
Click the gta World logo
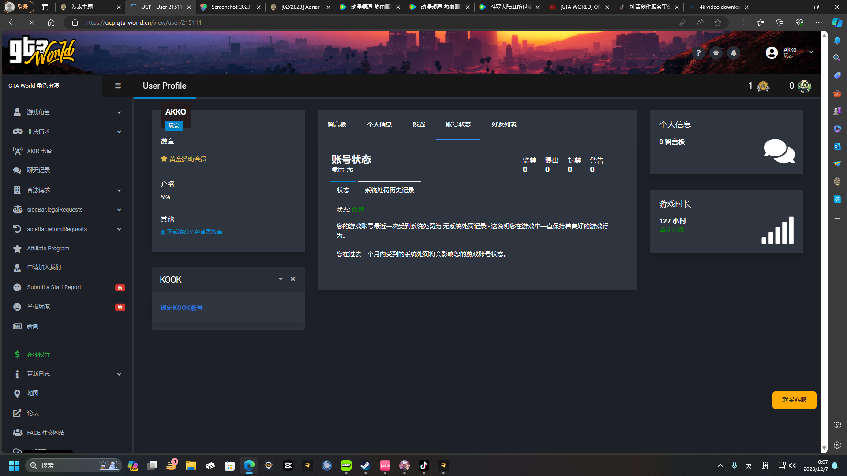pyautogui.click(x=42, y=51)
